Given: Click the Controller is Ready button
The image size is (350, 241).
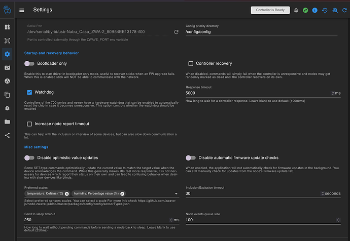Looking at the screenshot, I should (270, 10).
